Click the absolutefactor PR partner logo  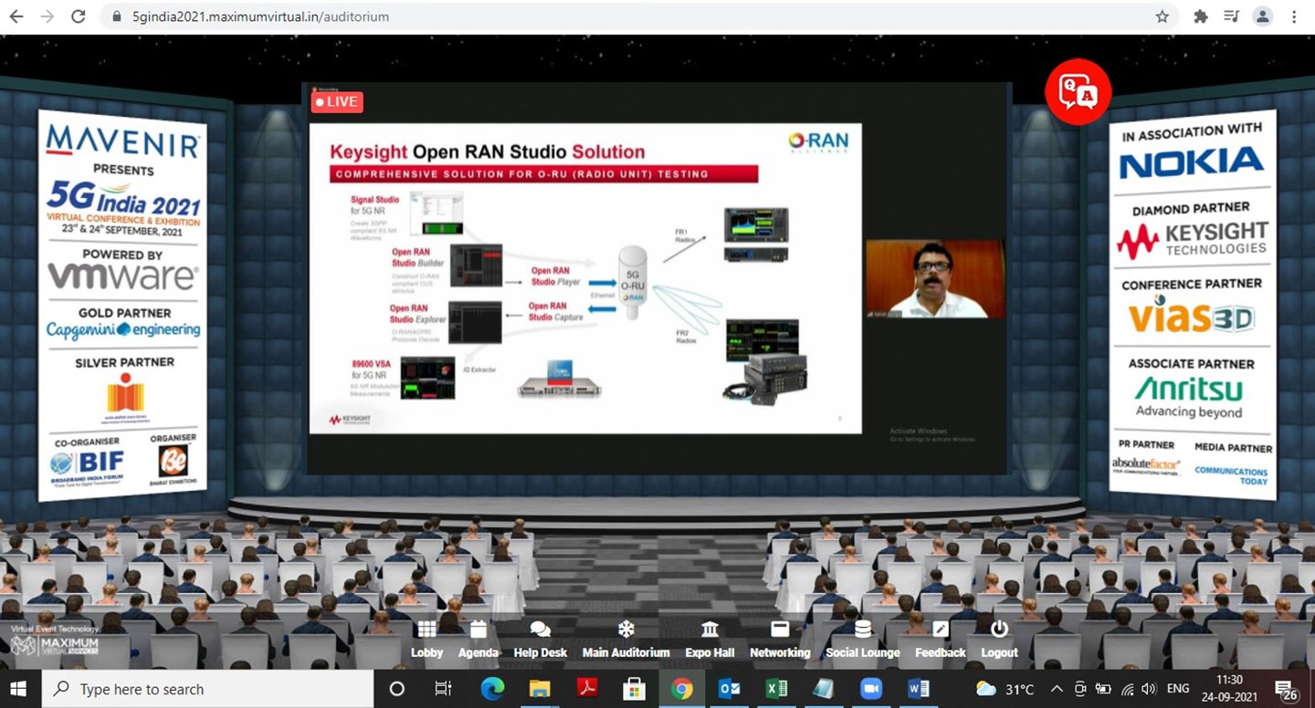click(x=1146, y=467)
